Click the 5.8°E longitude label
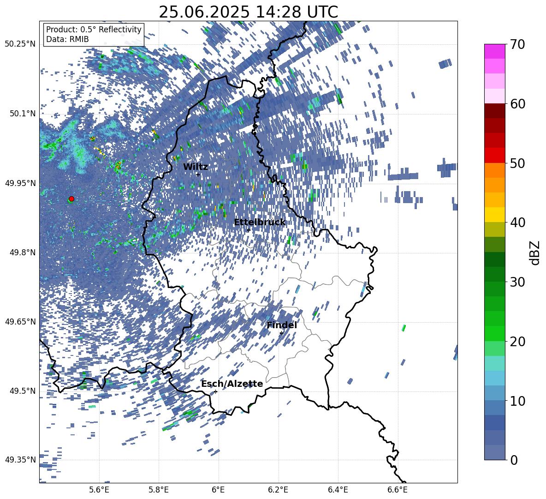Viewport: 546px width, 499px height. tap(159, 490)
